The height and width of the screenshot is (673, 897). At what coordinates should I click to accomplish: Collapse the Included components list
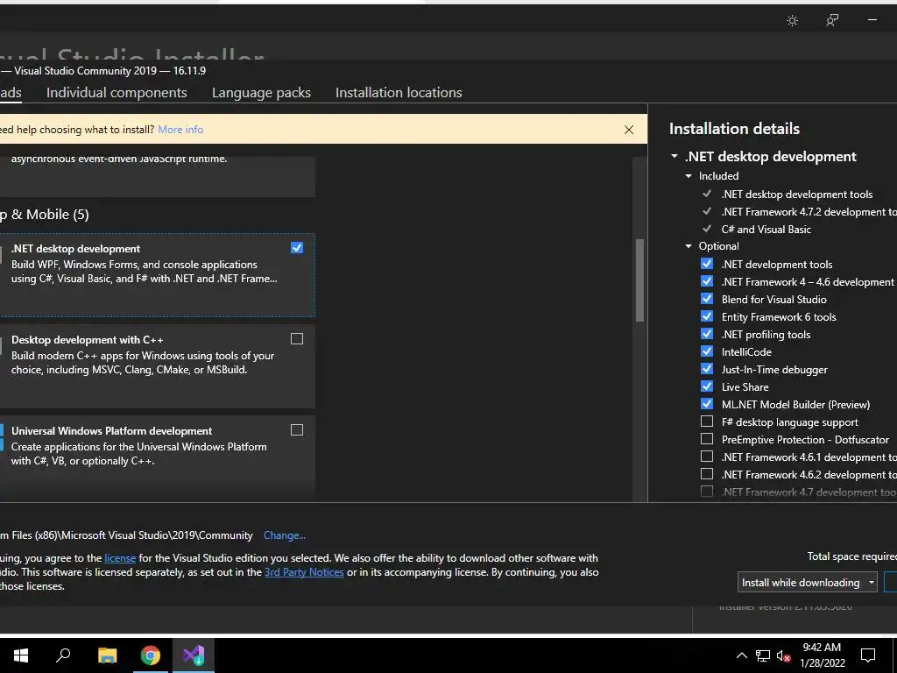[x=689, y=176]
